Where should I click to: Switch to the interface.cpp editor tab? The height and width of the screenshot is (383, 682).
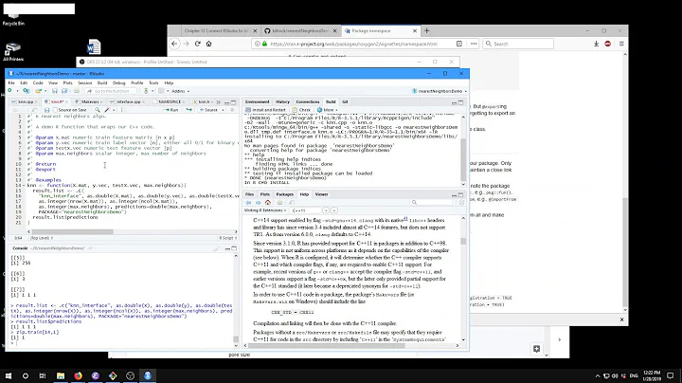pos(128,101)
